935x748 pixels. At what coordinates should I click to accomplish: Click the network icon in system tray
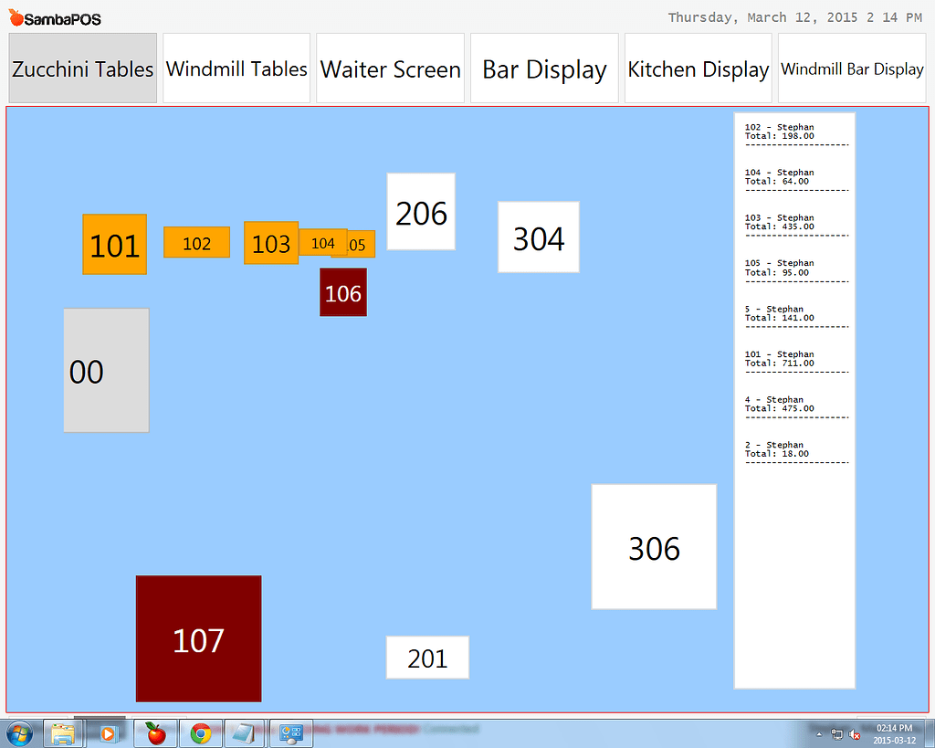836,734
